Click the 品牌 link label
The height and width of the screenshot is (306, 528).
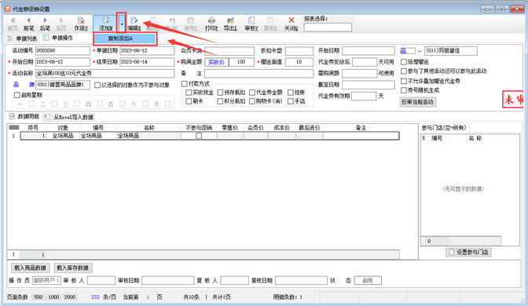(x=24, y=85)
